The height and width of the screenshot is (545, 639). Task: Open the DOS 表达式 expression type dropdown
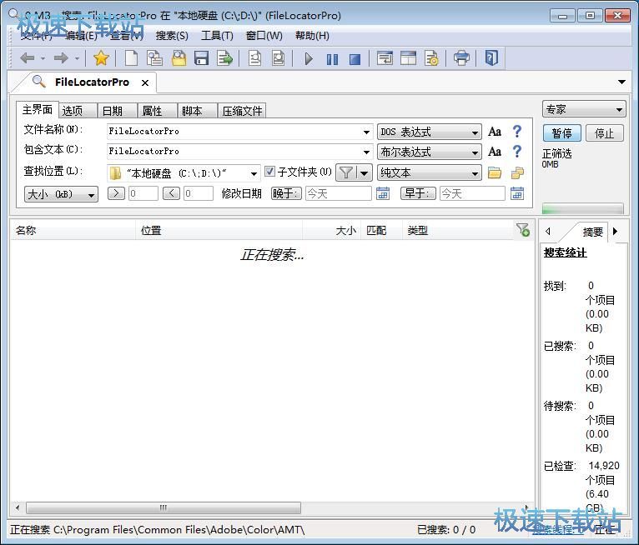(x=430, y=132)
